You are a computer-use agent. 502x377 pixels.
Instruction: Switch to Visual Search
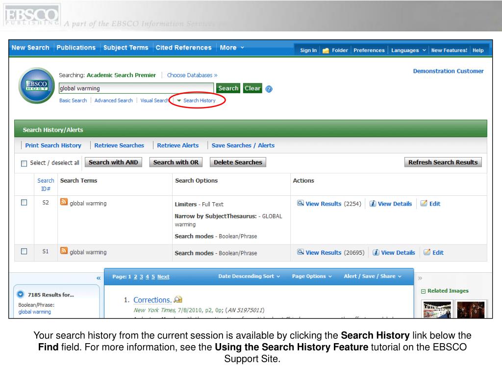pyautogui.click(x=154, y=100)
